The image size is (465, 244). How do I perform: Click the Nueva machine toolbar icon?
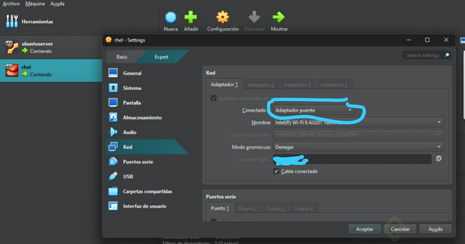(171, 17)
